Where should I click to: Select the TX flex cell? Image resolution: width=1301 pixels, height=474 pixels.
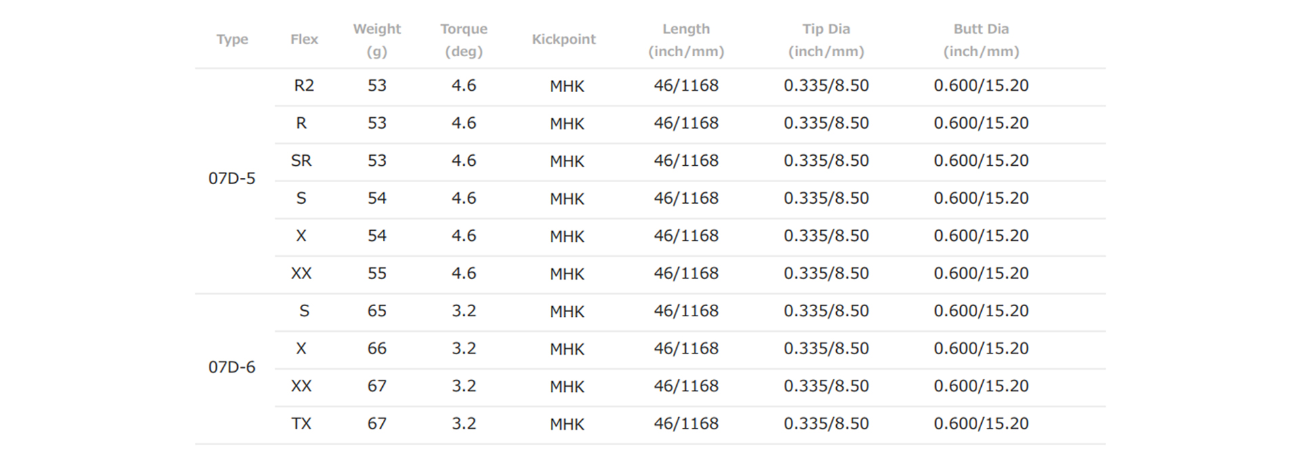(x=302, y=424)
